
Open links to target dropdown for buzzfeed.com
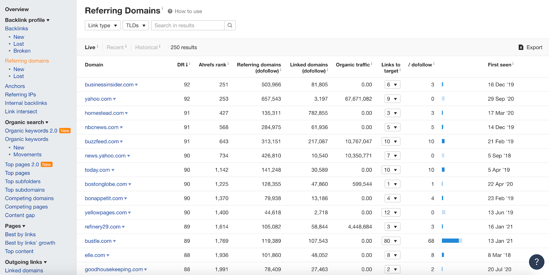click(x=391, y=141)
